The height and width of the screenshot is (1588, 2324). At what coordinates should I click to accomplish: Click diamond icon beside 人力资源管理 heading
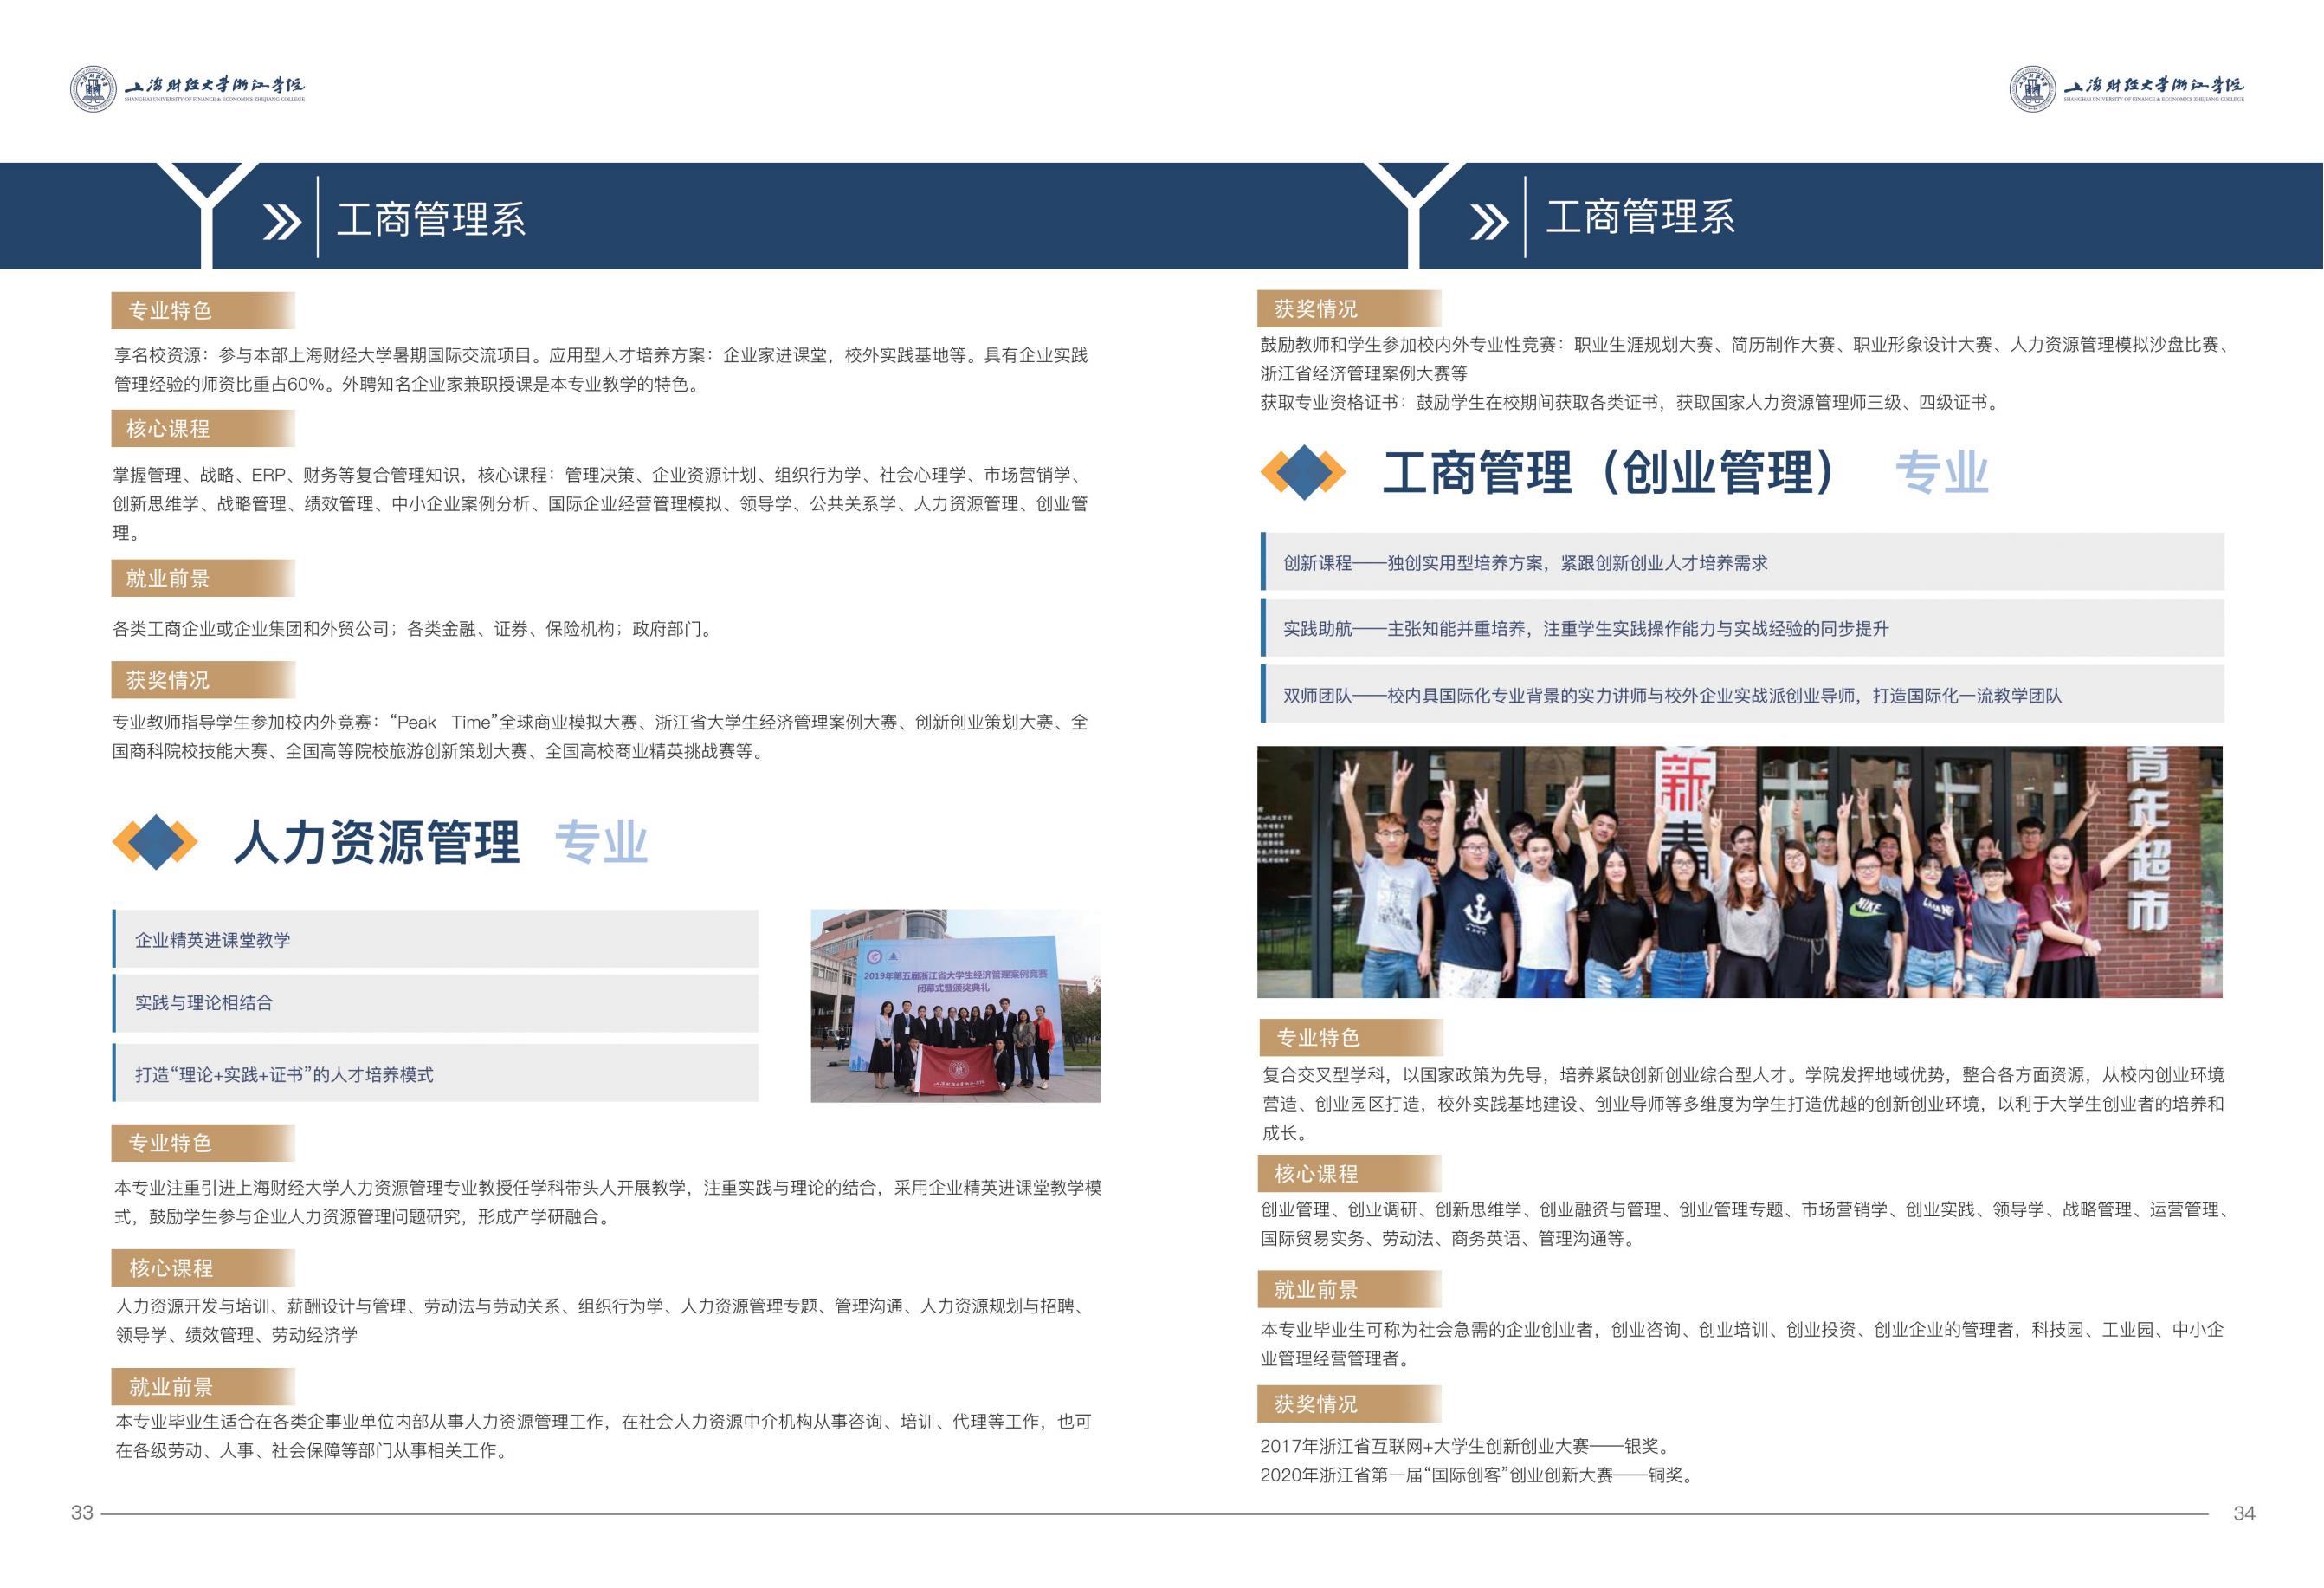155,843
